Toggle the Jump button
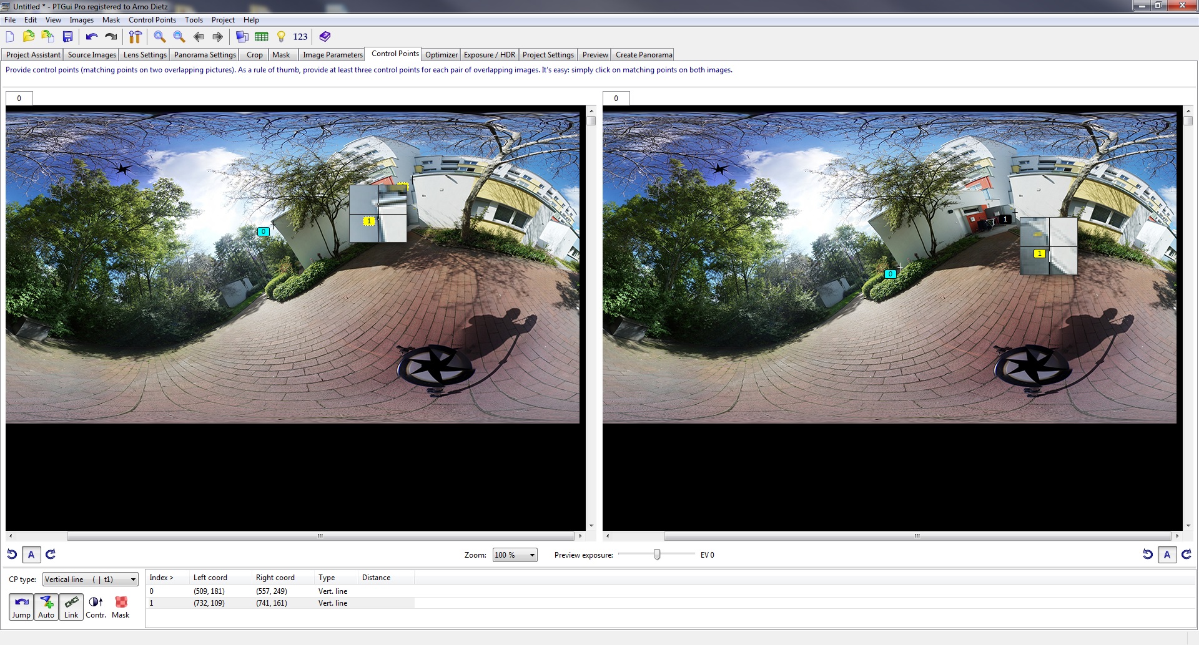This screenshot has height=645, width=1199. tap(21, 607)
